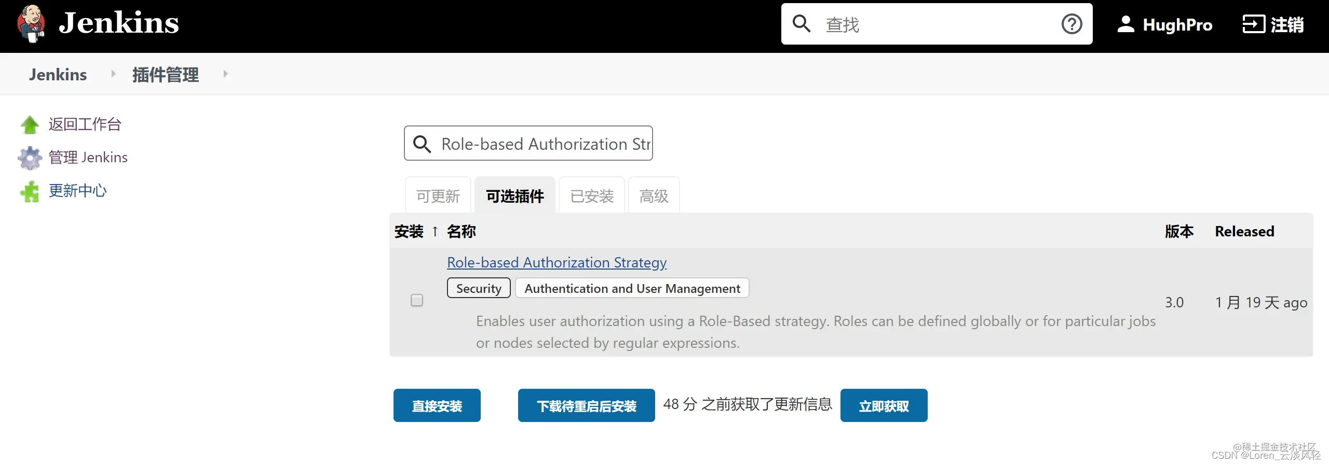Open the 插件管理 breadcrumb
The image size is (1329, 465).
(x=165, y=74)
